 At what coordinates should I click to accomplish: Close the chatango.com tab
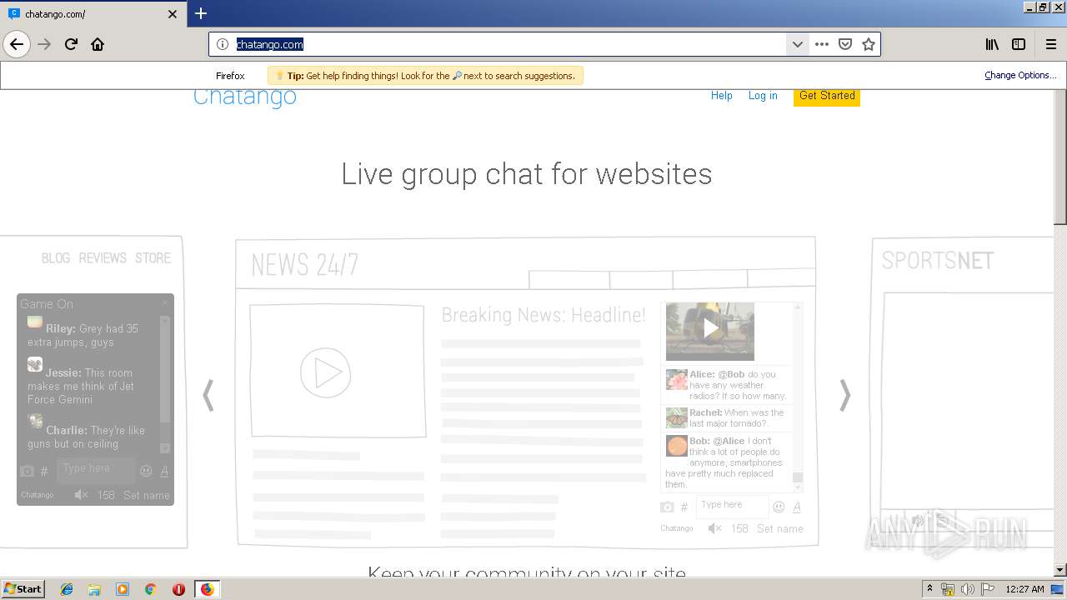(x=173, y=14)
